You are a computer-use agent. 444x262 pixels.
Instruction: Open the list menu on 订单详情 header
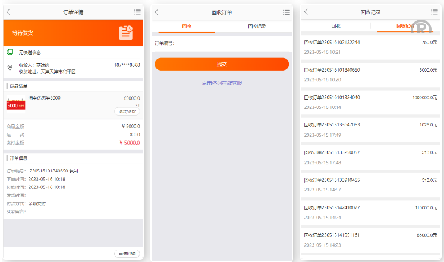point(137,12)
